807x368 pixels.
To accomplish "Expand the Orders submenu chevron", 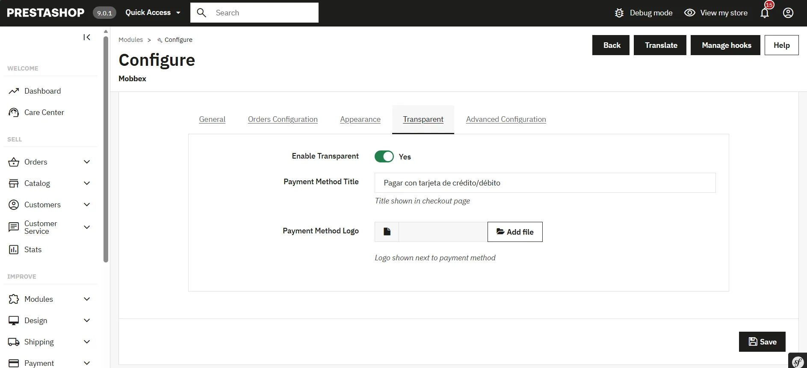I will [x=87, y=162].
